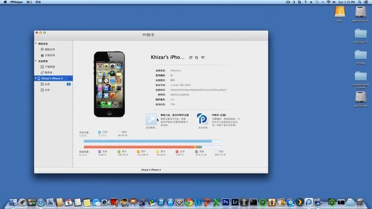Click the Wi-Fi icon beside device name

[x=203, y=57]
